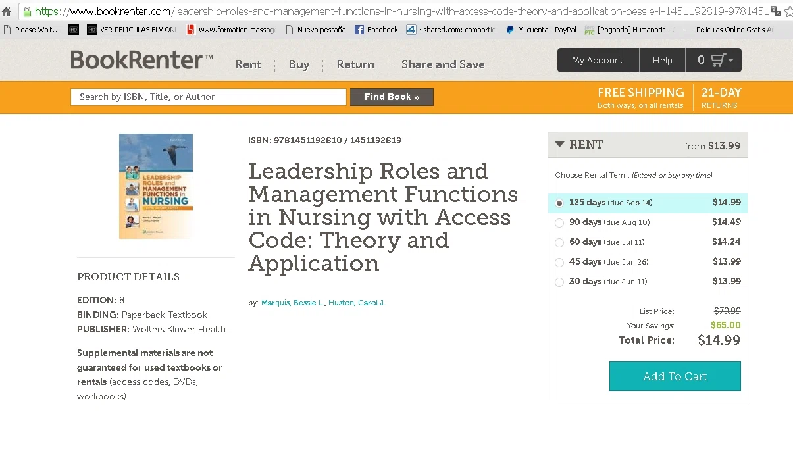Collapse the RENT panel triangle

click(559, 145)
